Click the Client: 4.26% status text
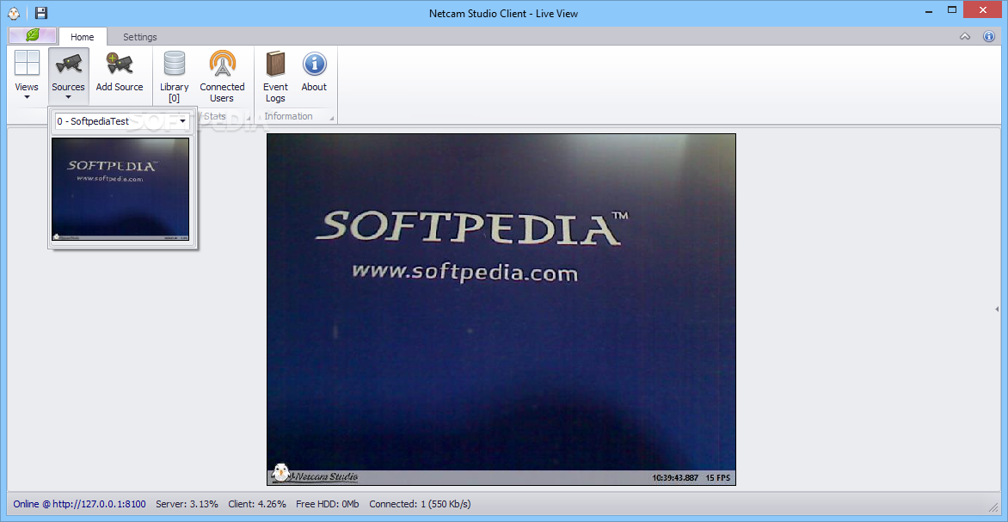The image size is (1008, 522). (257, 504)
